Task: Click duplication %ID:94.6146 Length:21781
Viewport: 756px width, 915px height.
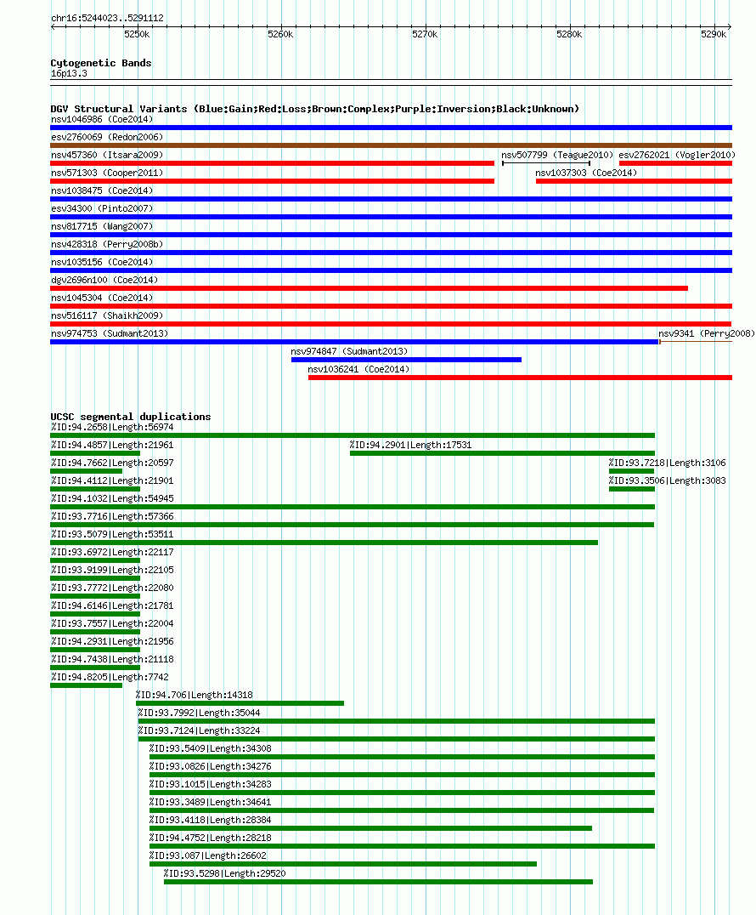Action: click(112, 605)
